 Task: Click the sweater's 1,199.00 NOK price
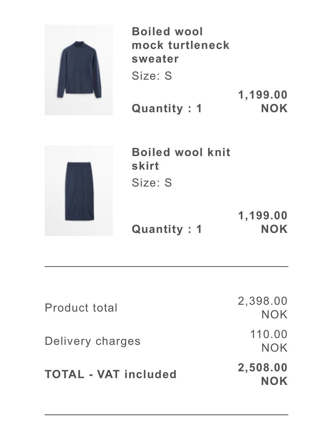(263, 101)
